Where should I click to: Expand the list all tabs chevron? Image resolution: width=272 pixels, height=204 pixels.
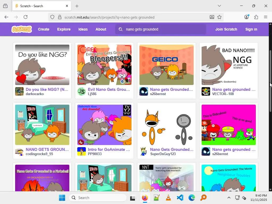(x=219, y=6)
